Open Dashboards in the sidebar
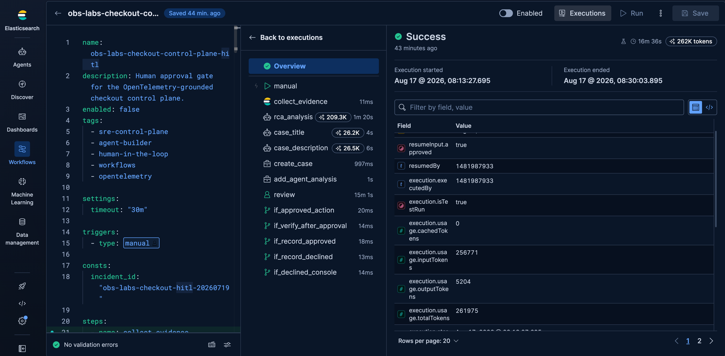Screen dimensions: 725x356 pyautogui.click(x=22, y=123)
